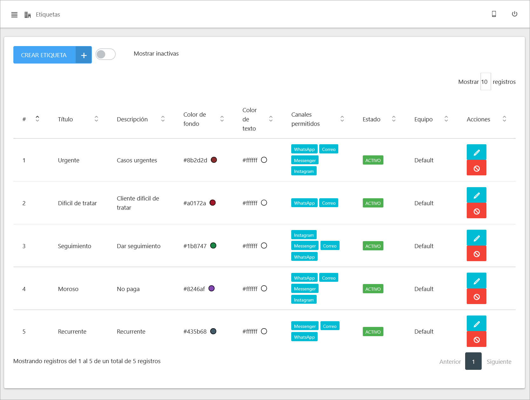The image size is (530, 400).
Task: Click the mobile device icon in the header
Action: 494,14
